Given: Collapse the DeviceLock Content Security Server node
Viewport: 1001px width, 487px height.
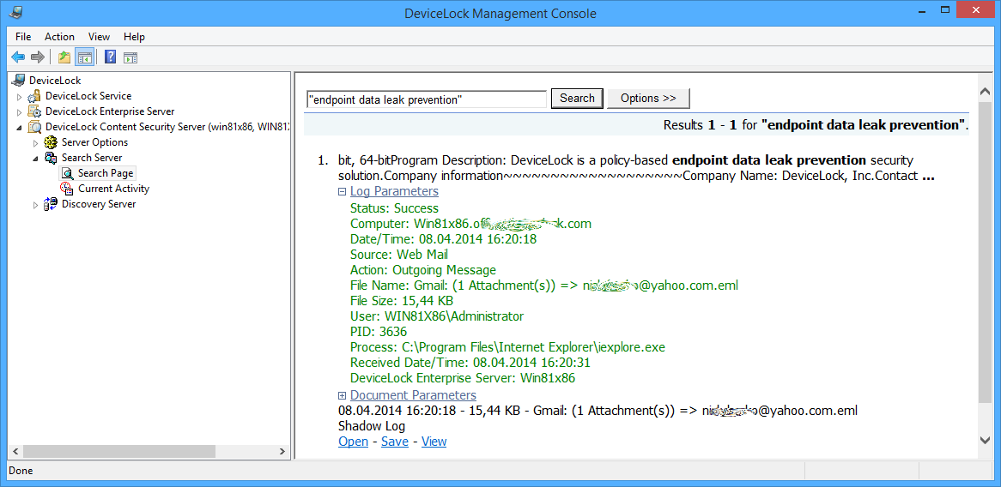Looking at the screenshot, I should (20, 128).
